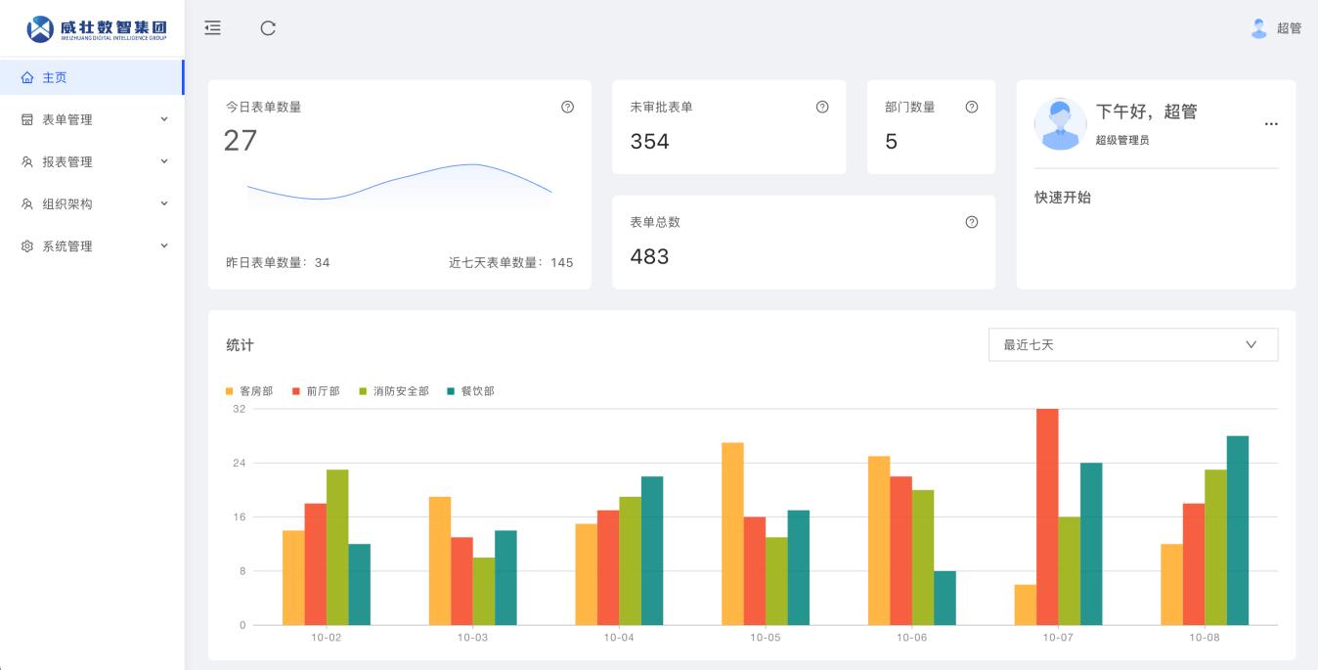This screenshot has height=670, width=1318.
Task: Click the 近七天表单数量：145 text
Action: 511,262
